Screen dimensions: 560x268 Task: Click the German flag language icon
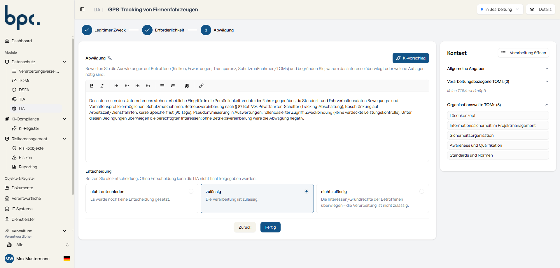pyautogui.click(x=67, y=259)
